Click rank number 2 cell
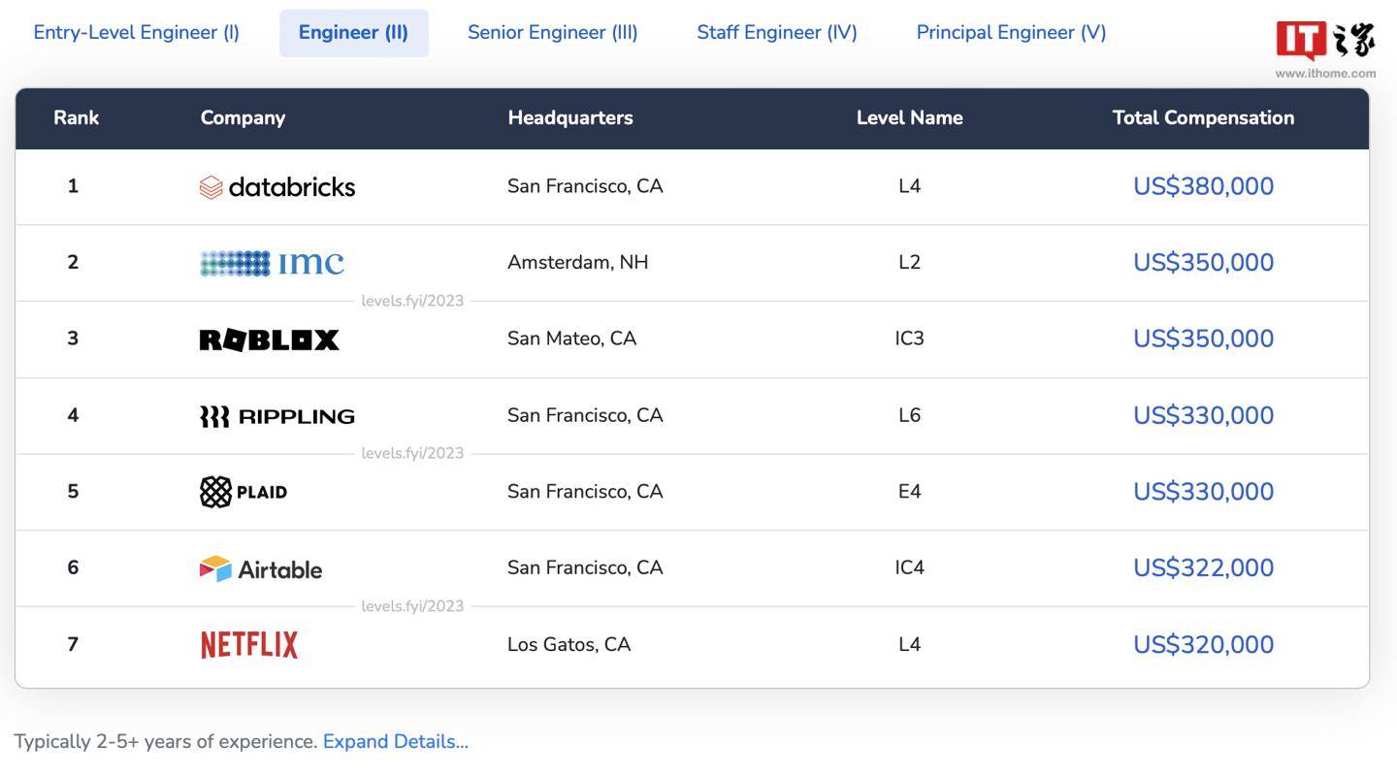The width and height of the screenshot is (1397, 776). (73, 263)
